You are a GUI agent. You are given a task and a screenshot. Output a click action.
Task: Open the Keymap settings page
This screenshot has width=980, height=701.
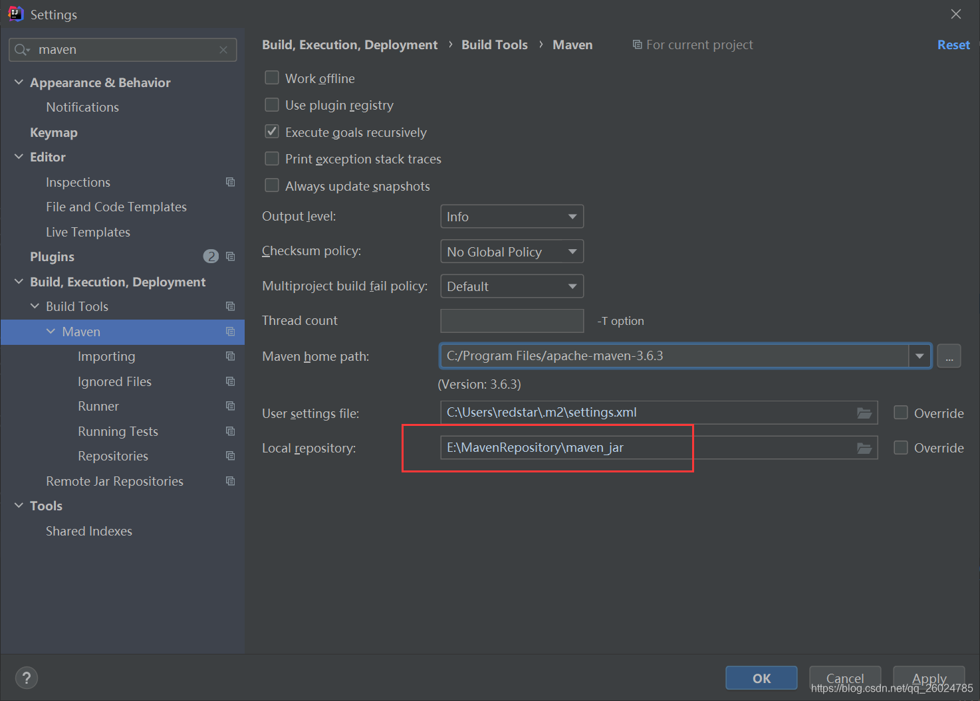[54, 132]
